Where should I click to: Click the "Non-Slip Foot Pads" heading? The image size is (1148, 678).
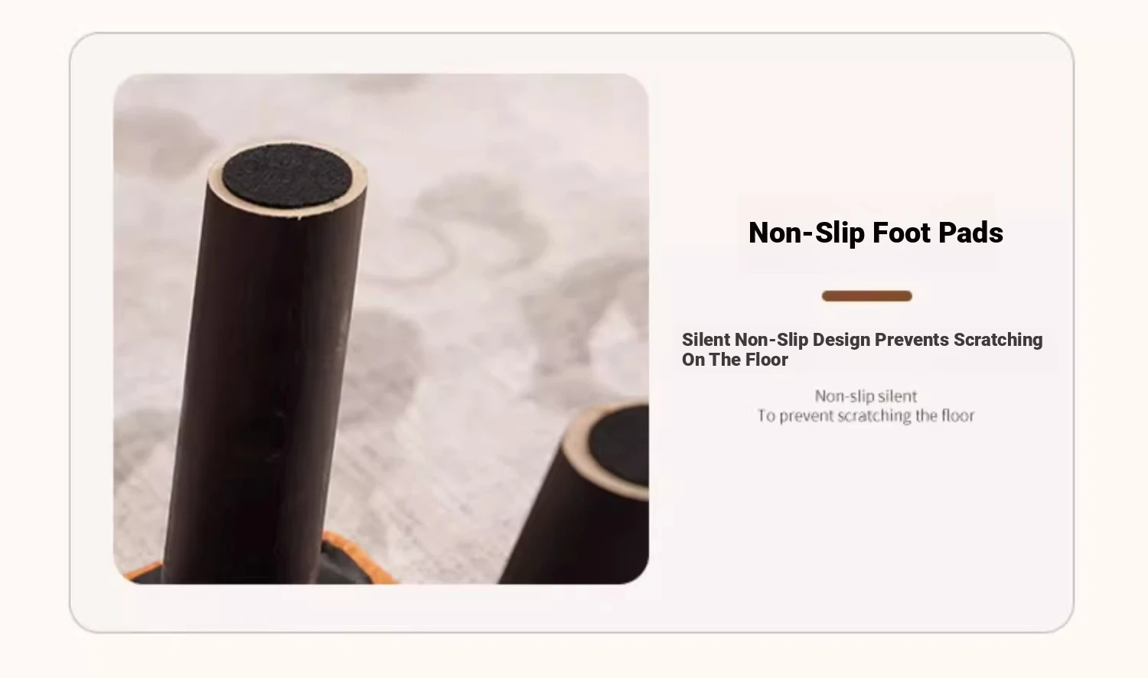tap(876, 233)
